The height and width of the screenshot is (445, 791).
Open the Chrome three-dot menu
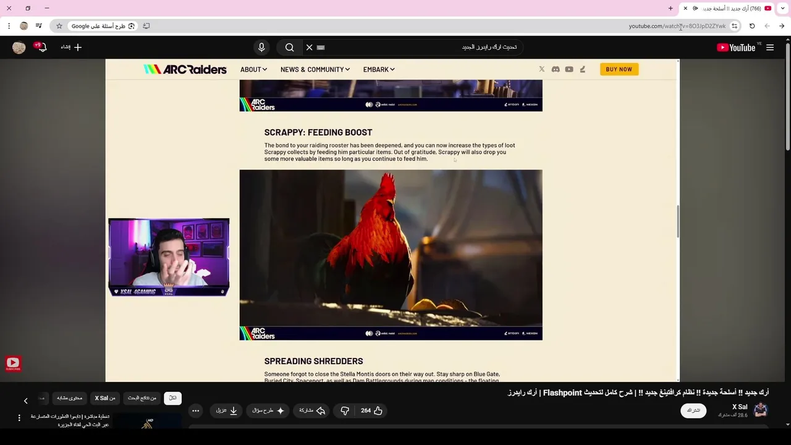pyautogui.click(x=9, y=26)
